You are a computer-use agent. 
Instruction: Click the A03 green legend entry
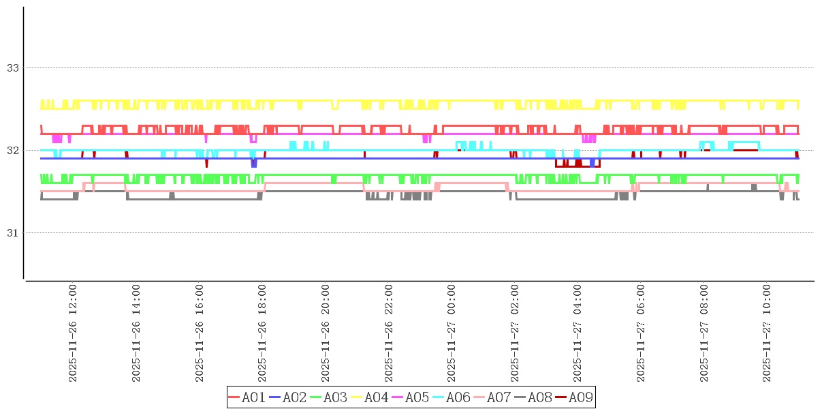[x=328, y=397]
